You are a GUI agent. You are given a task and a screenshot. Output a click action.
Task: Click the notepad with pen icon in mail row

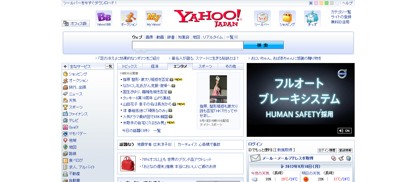pos(341,158)
